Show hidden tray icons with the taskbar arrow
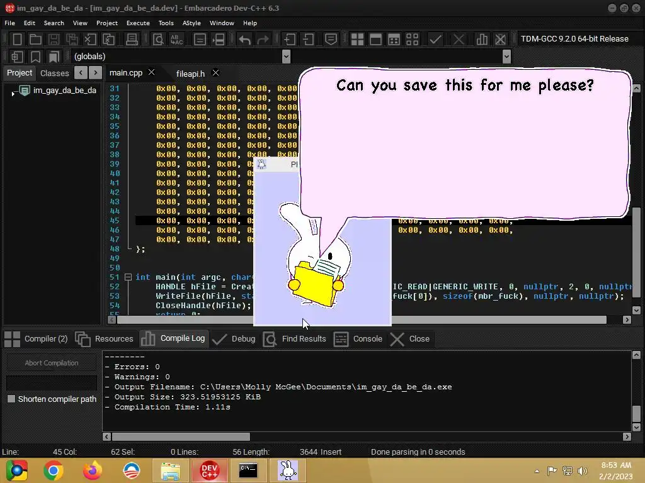The width and height of the screenshot is (645, 483). tap(537, 471)
